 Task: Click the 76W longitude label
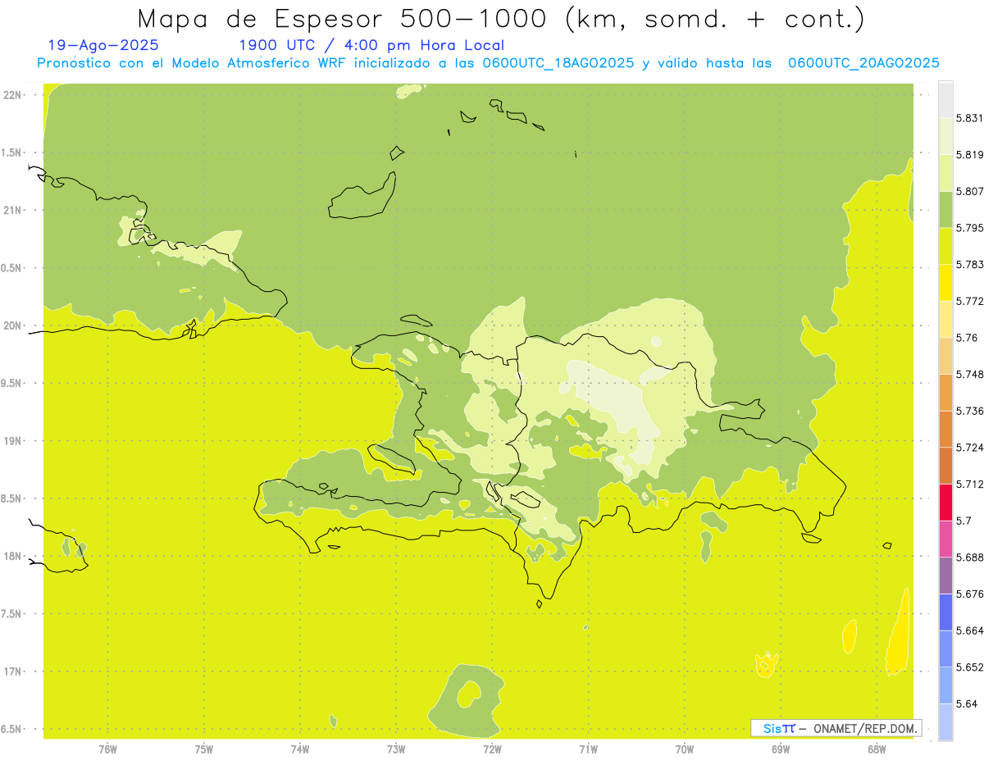tap(107, 749)
